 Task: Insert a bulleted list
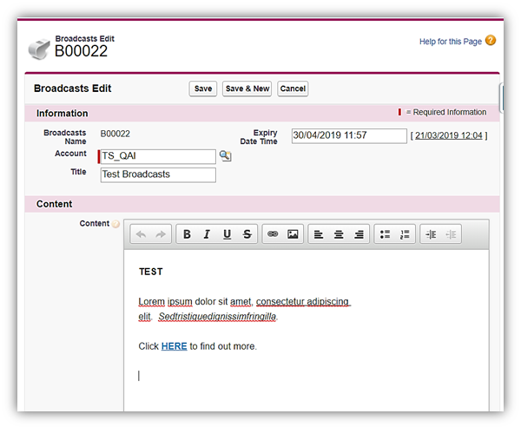pyautogui.click(x=385, y=234)
